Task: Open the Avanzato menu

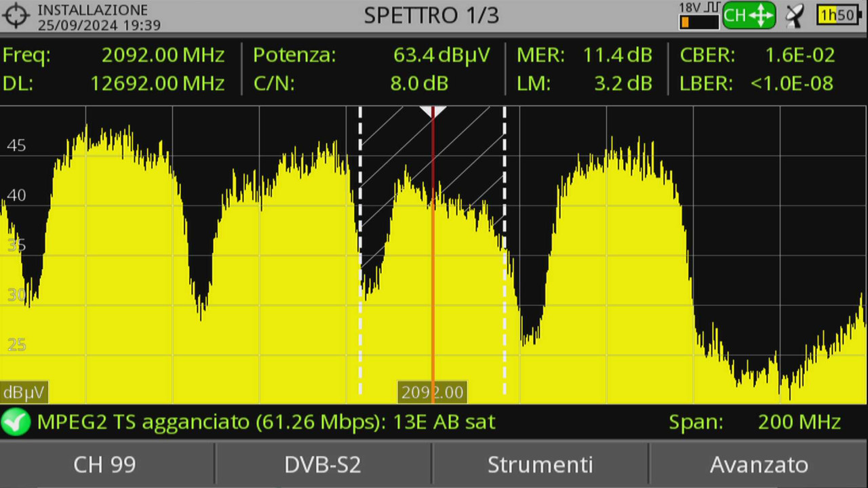Action: [759, 464]
